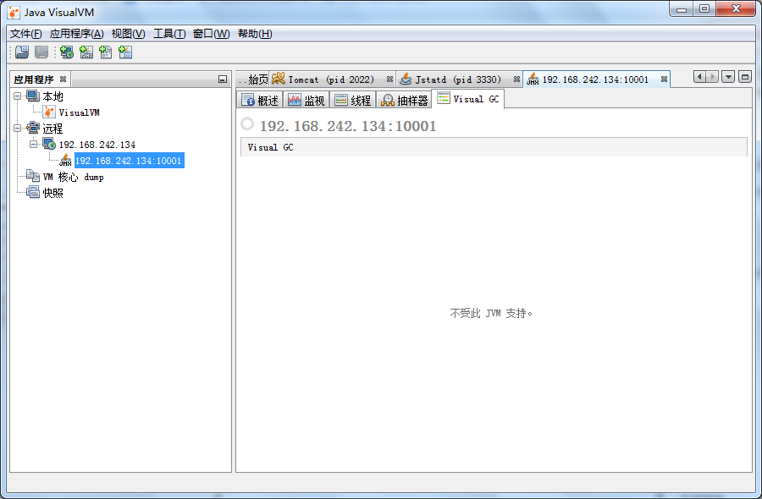762x499 pixels.
Task: Click the 应用程序 panel title
Action: (x=34, y=80)
